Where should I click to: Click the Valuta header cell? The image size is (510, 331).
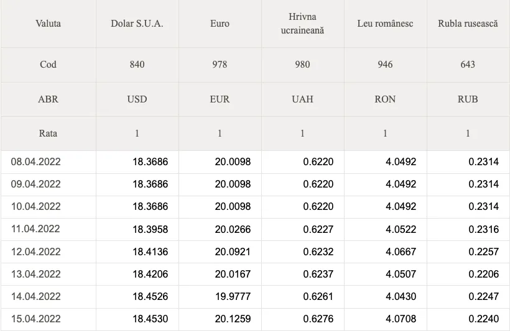pyautogui.click(x=48, y=24)
